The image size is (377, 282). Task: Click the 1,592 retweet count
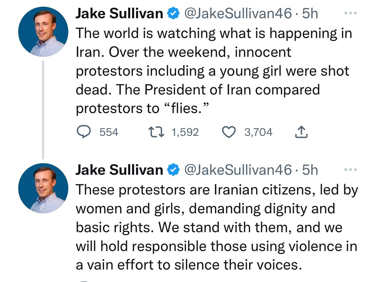tap(185, 132)
